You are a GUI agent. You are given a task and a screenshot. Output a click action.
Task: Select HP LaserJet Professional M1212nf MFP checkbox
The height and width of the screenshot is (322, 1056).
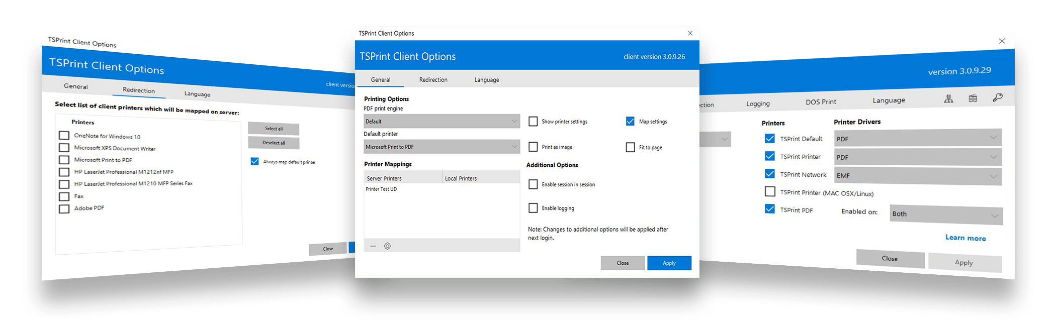pyautogui.click(x=64, y=172)
